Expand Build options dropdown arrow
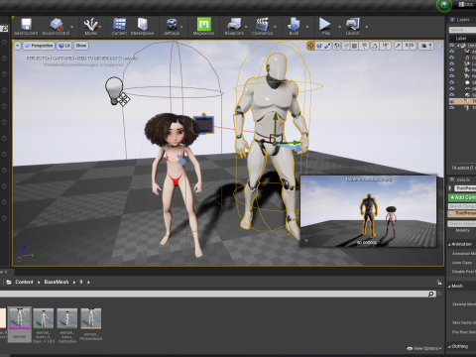This screenshot has width=476, height=357. [x=307, y=27]
